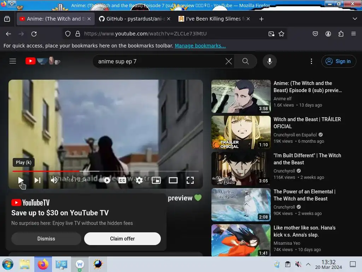This screenshot has width=362, height=272.
Task: Visit Anime elf channel
Action: (282, 99)
